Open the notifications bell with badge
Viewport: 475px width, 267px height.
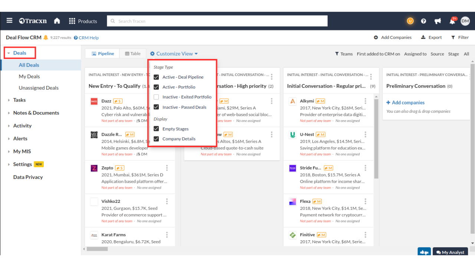pyautogui.click(x=452, y=21)
